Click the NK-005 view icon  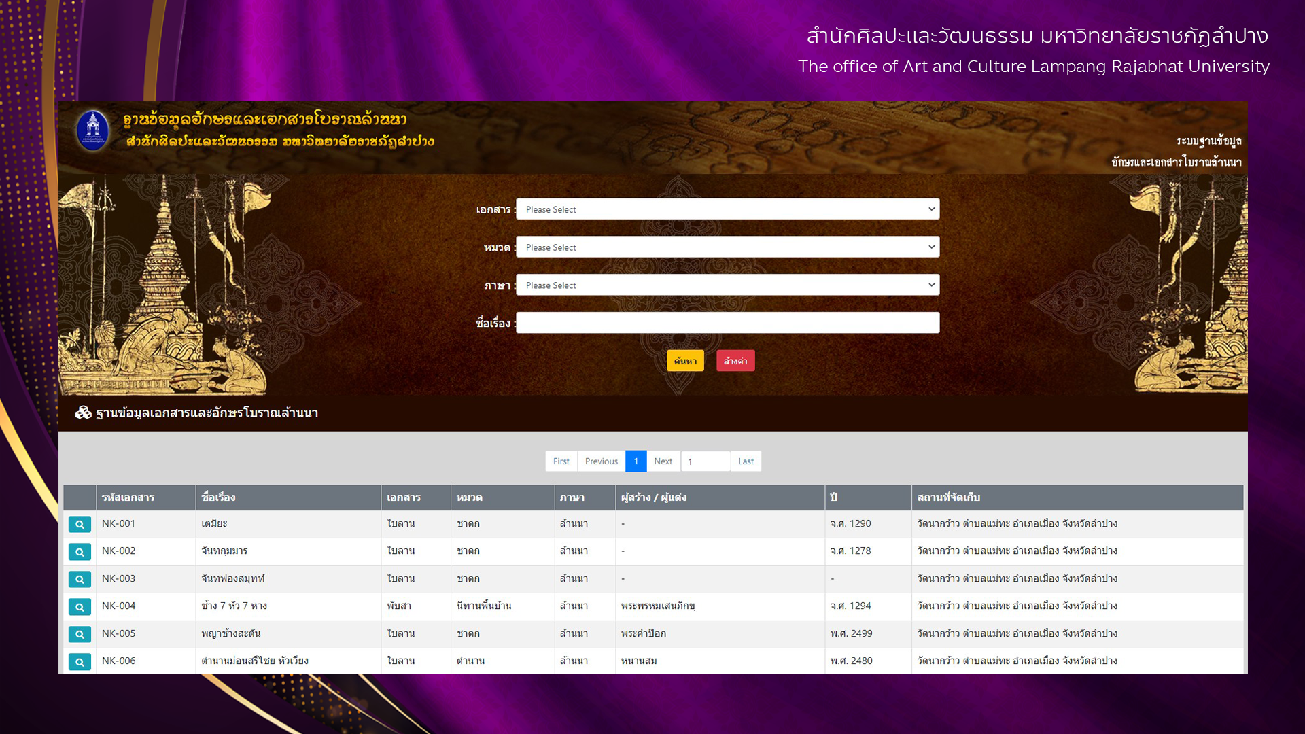click(80, 634)
